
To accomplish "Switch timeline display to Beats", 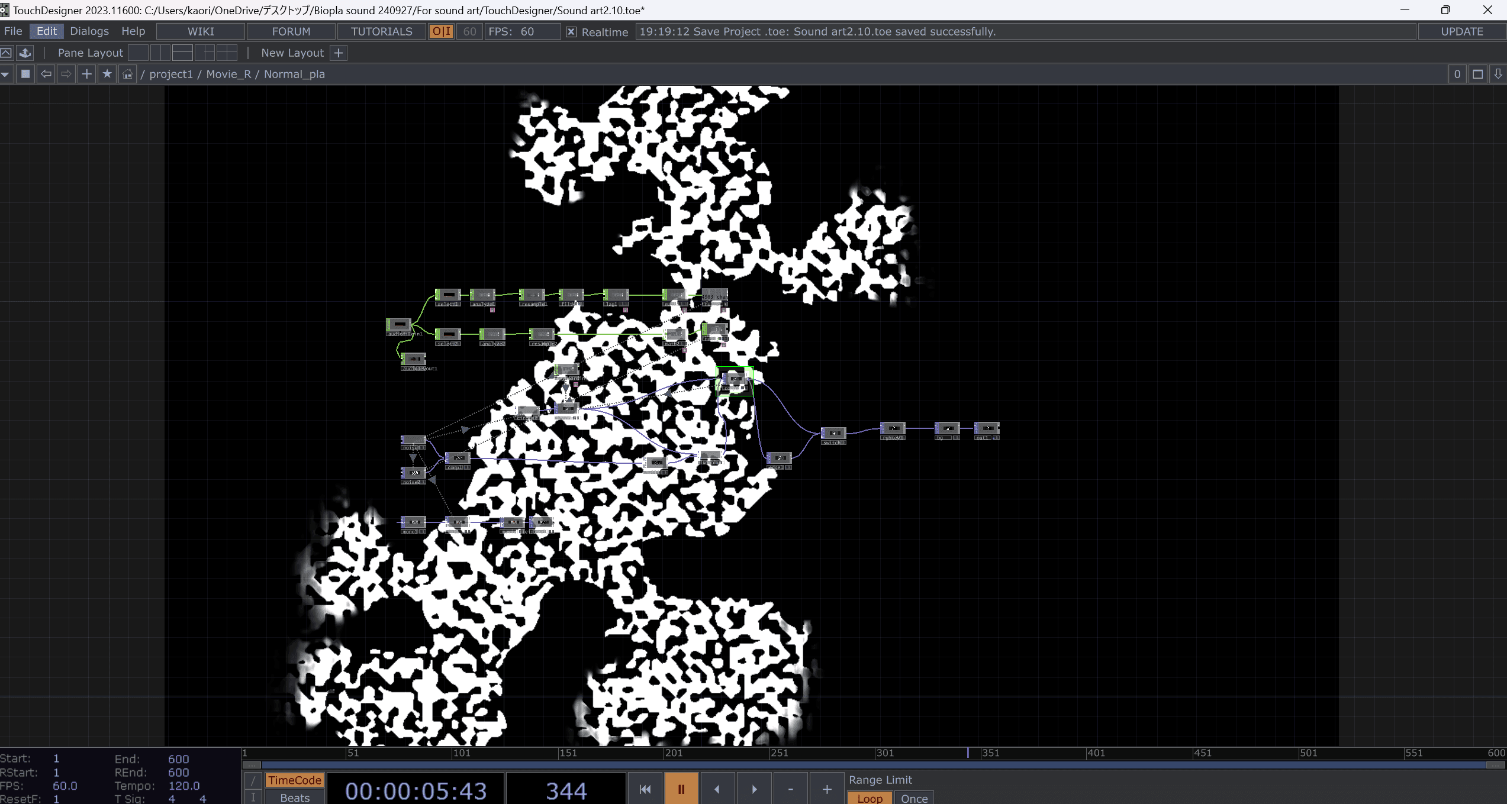I will [295, 797].
